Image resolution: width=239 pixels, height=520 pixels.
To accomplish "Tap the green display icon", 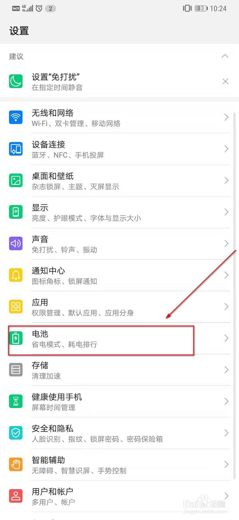I will 16,212.
